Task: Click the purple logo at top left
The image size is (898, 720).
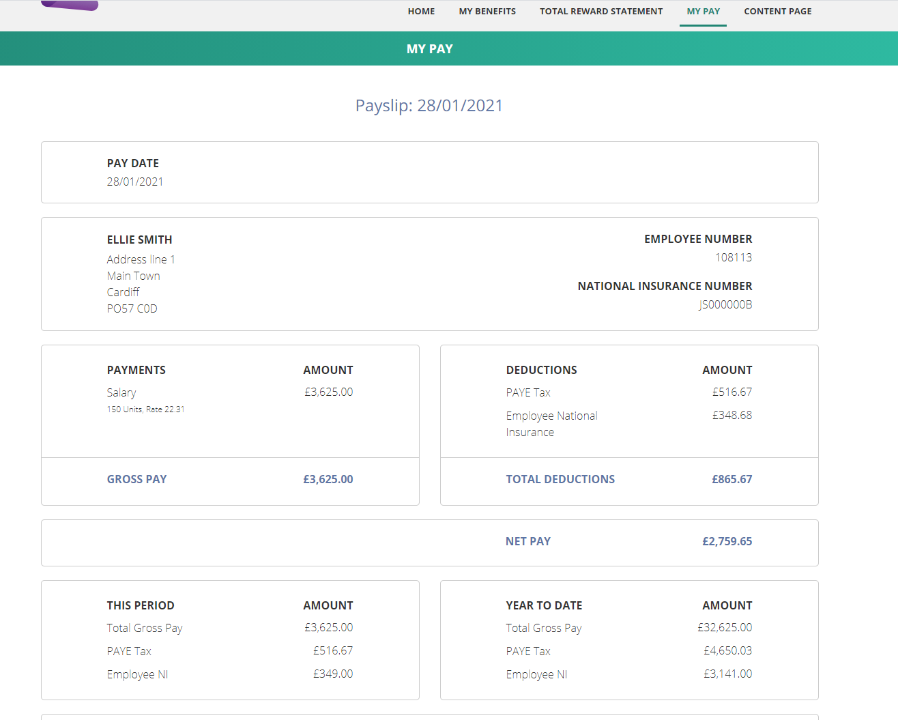Action: (70, 5)
